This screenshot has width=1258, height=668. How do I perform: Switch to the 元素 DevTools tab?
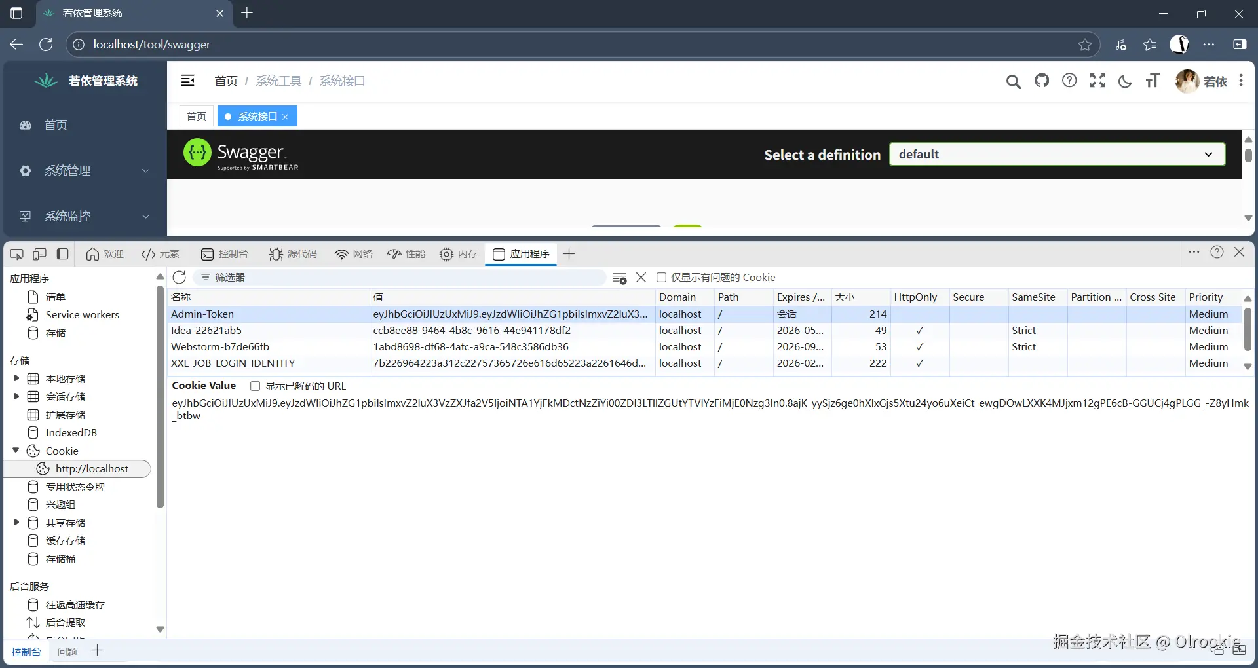[x=161, y=254]
